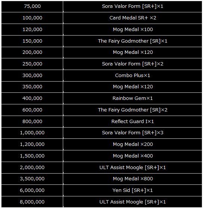Select The Fairy Godmother [SR]×1 reward
This screenshot has height=208, width=203.
pyautogui.click(x=133, y=41)
